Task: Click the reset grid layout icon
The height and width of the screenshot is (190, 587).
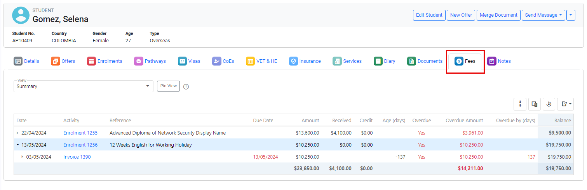Action: coord(549,104)
